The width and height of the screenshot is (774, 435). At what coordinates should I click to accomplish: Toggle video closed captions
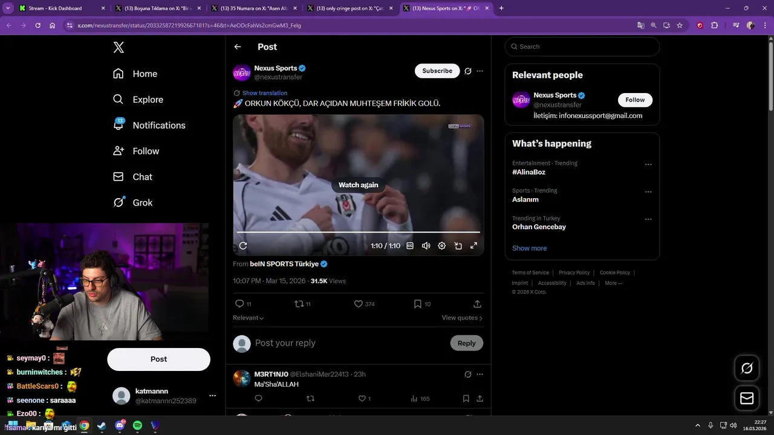tap(410, 246)
